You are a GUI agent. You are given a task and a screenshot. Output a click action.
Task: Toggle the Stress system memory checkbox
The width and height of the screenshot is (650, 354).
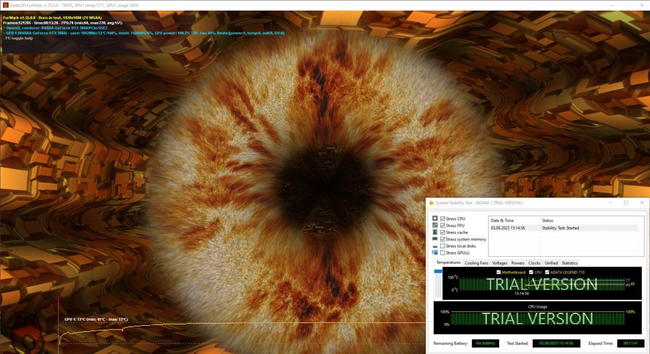(x=443, y=239)
